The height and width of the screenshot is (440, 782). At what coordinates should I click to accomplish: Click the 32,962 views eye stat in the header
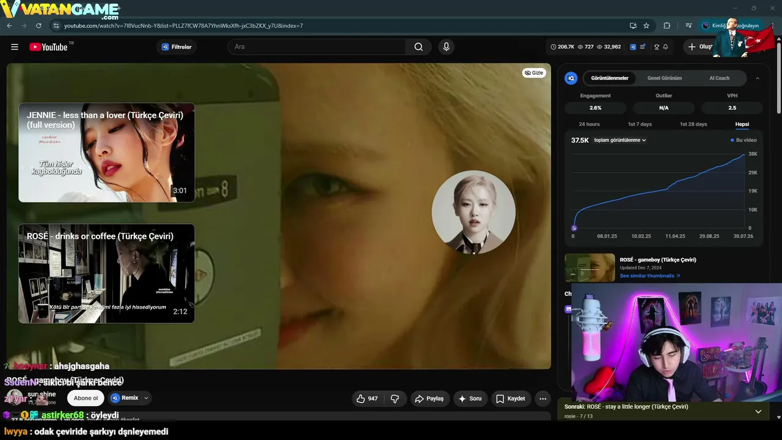(x=608, y=47)
